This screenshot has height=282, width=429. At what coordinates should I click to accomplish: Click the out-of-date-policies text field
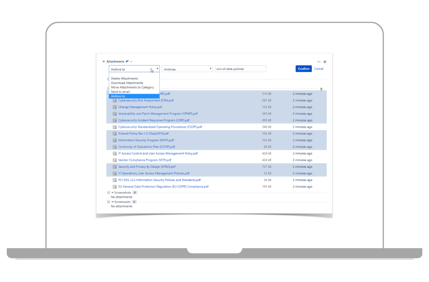[240, 69]
